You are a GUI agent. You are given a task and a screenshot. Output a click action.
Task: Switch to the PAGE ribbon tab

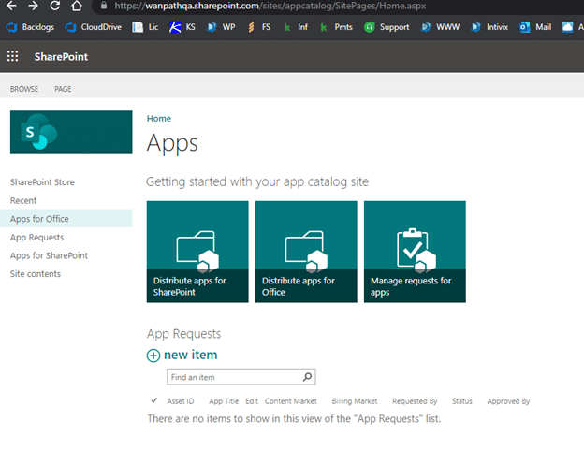[x=63, y=89]
